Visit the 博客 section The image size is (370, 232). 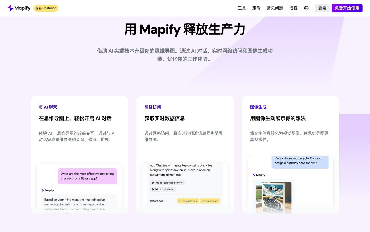point(293,8)
